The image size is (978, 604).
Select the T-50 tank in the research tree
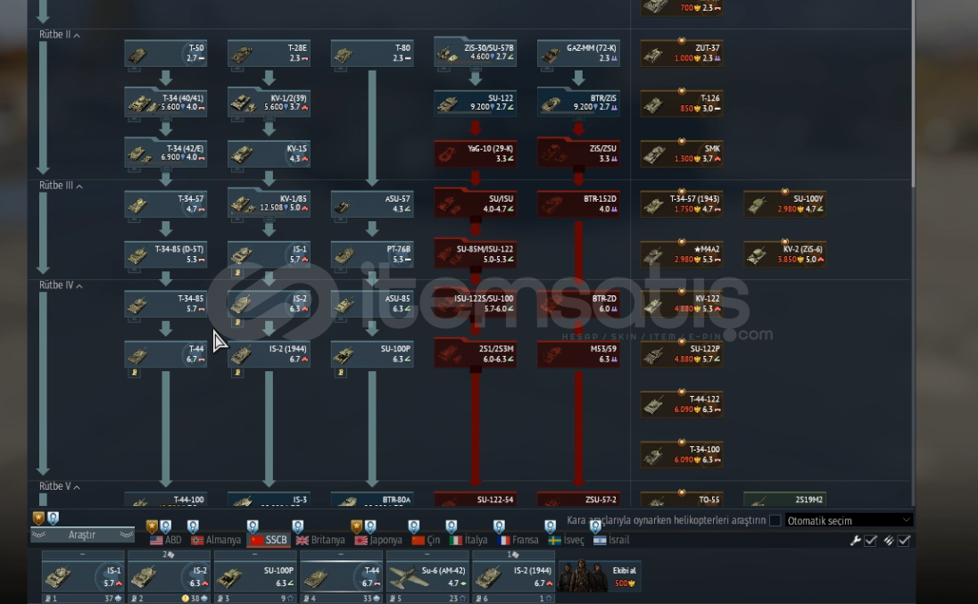165,53
